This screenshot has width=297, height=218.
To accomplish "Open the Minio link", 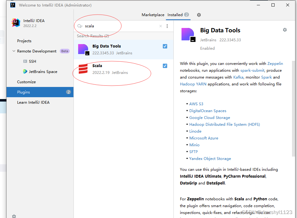I will (194, 145).
